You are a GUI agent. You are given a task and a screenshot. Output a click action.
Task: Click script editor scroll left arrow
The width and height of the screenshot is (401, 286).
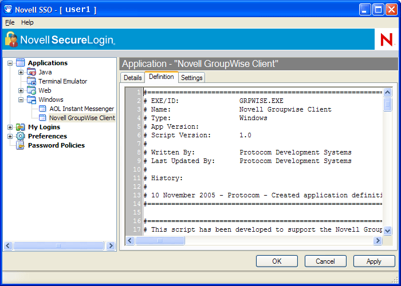(x=130, y=241)
